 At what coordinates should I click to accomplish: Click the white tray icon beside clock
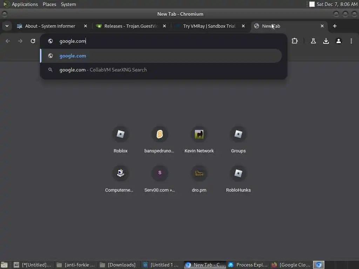tap(312, 4)
